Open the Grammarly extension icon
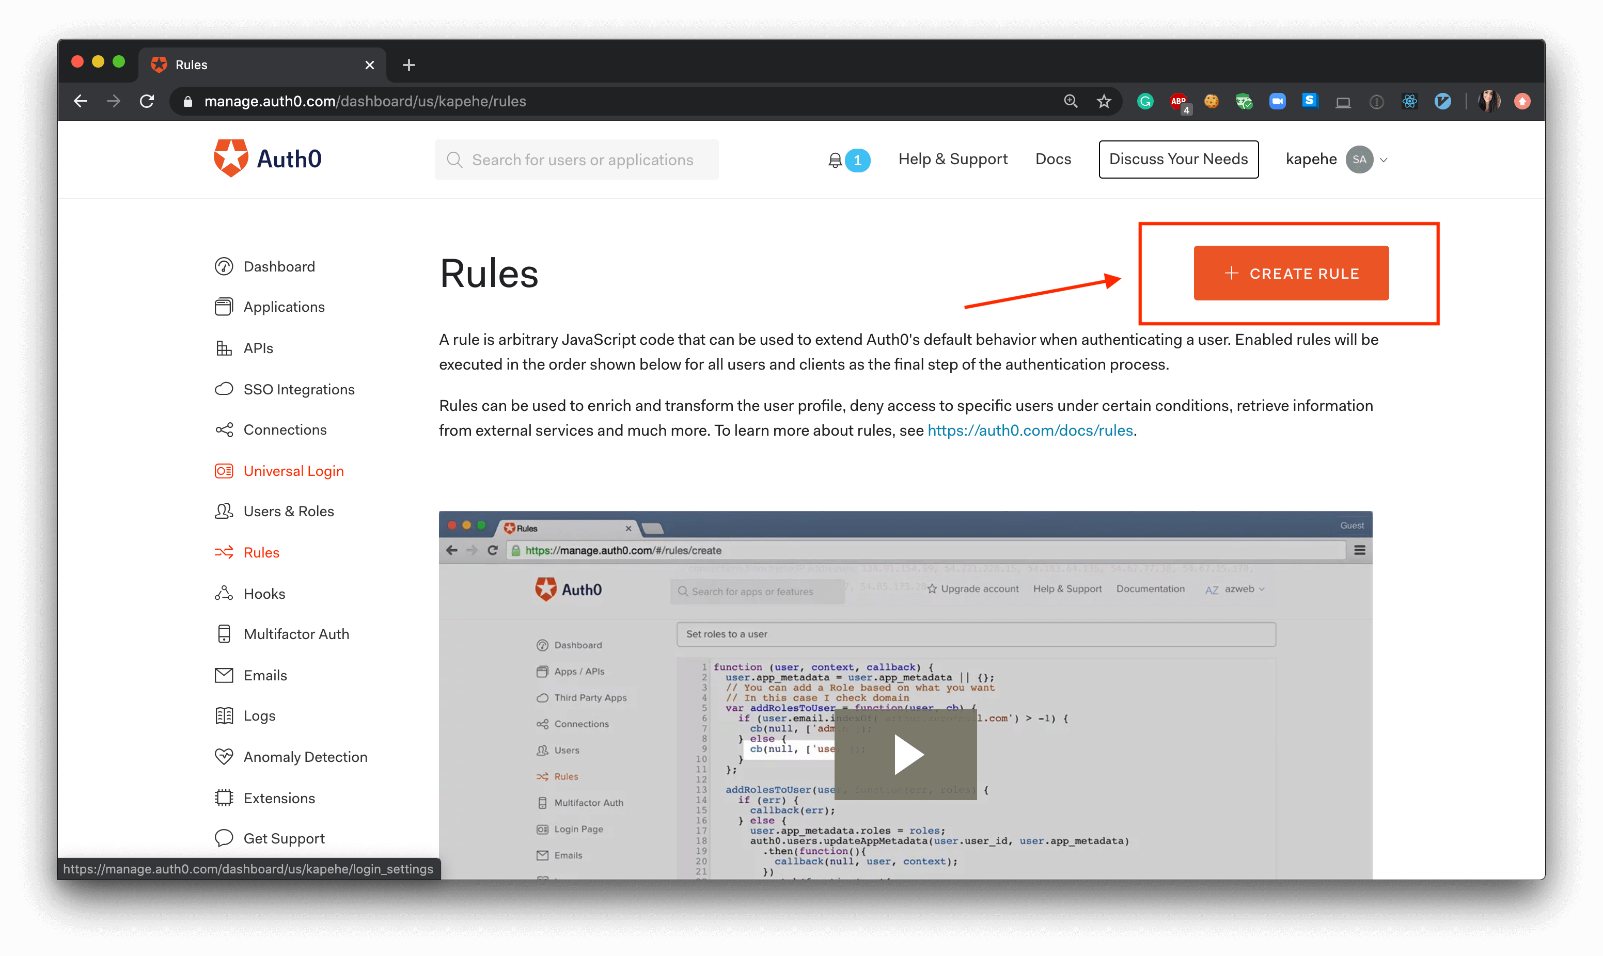1603x956 pixels. click(x=1145, y=101)
